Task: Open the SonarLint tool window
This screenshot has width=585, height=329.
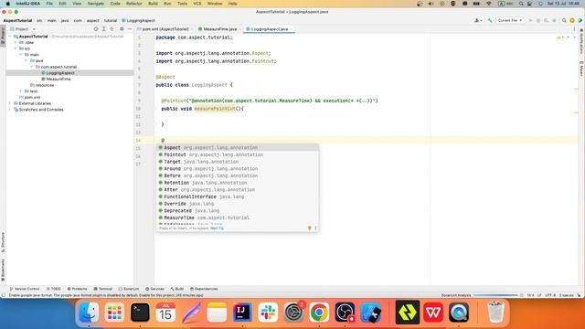Action: (x=129, y=289)
